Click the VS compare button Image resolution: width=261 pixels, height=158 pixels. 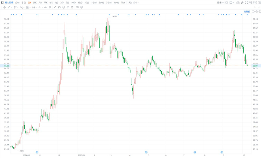(x=251, y=3)
